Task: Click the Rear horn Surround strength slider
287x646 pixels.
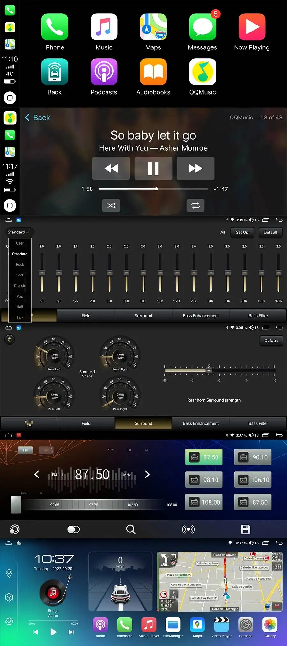Action: [219, 370]
